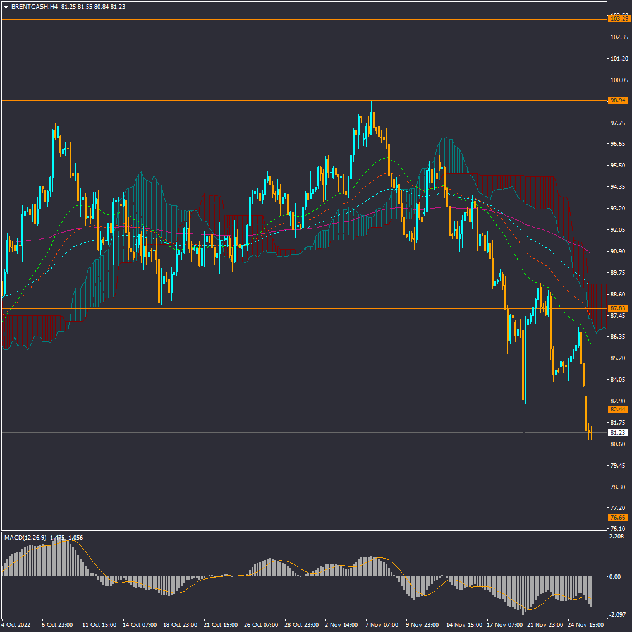632x632 pixels.
Task: Select the 103.29 orange price label
Action: [x=617, y=19]
